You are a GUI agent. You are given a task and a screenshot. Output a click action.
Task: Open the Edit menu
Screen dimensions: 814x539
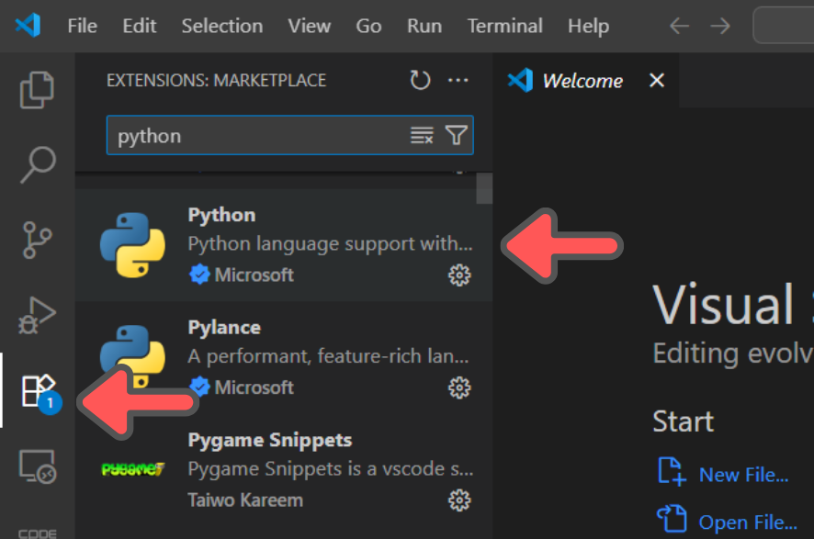[139, 26]
